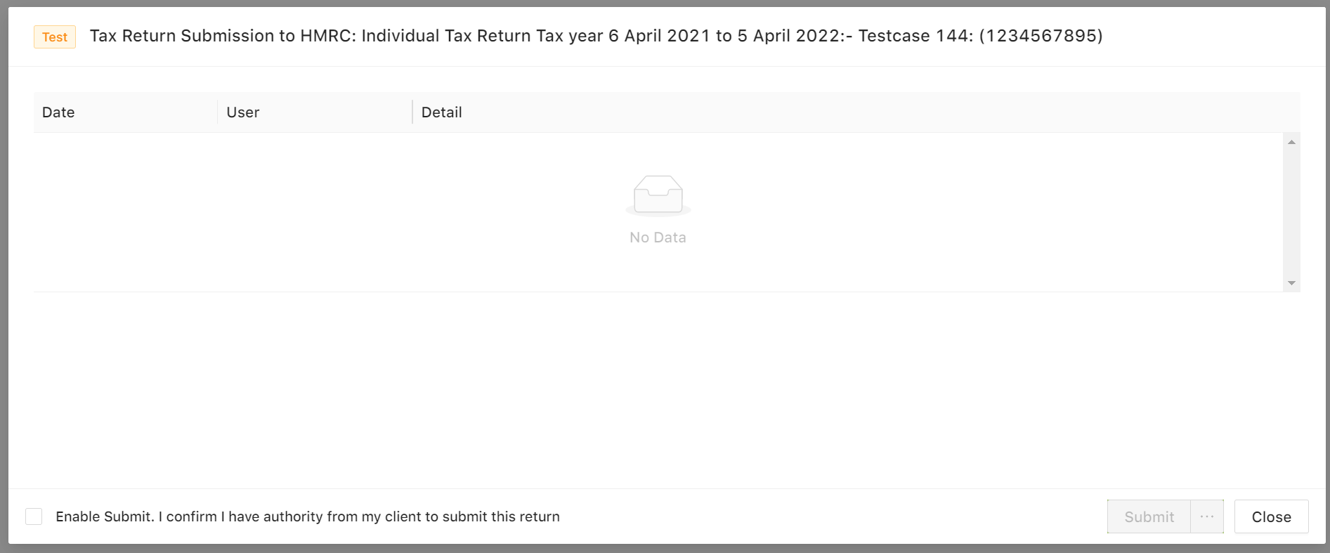The image size is (1330, 553).
Task: Click the divider between User and Detail columns
Action: point(412,112)
